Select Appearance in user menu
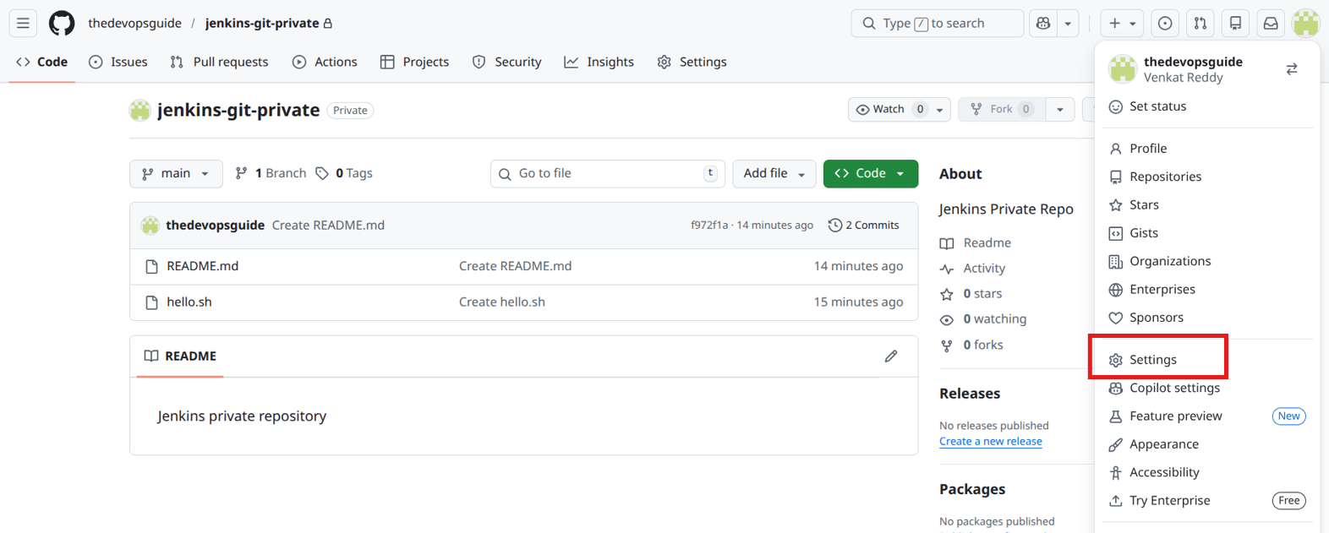The width and height of the screenshot is (1329, 533). [x=1207, y=444]
